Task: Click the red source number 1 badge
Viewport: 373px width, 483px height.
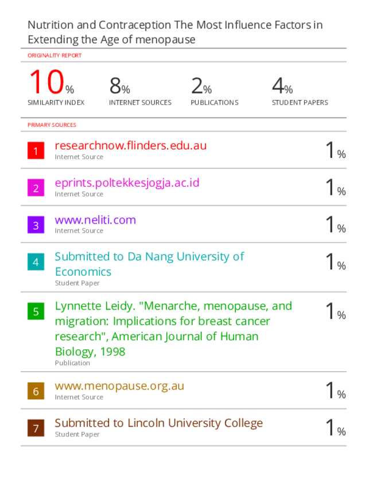Action: pyautogui.click(x=36, y=150)
